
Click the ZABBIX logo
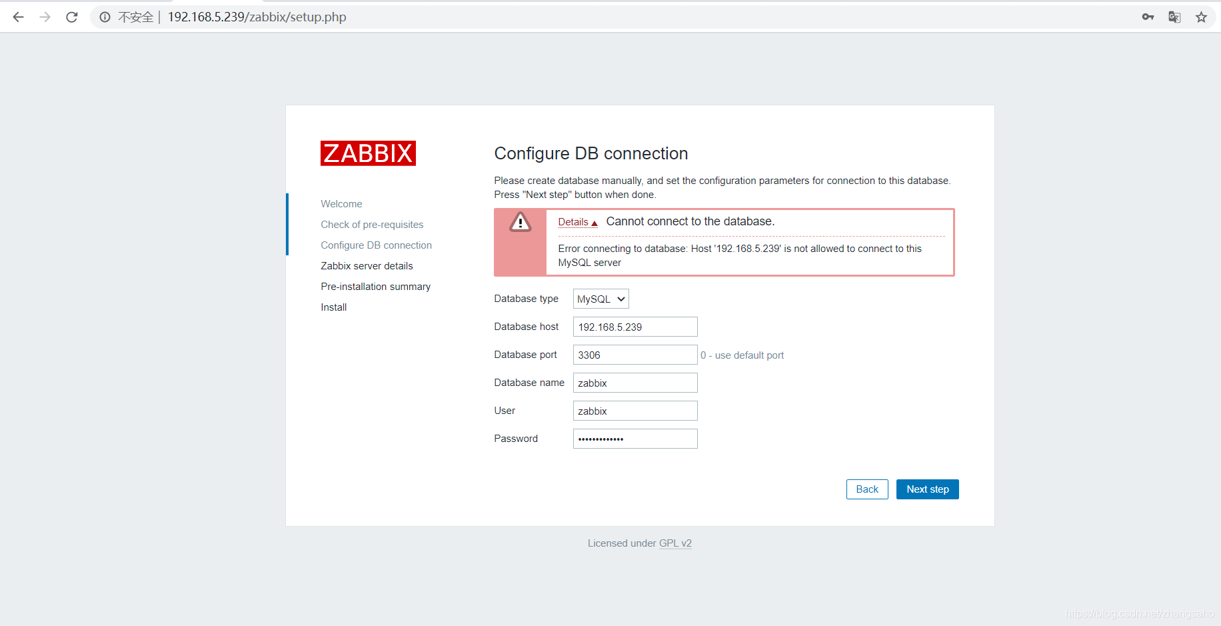368,153
